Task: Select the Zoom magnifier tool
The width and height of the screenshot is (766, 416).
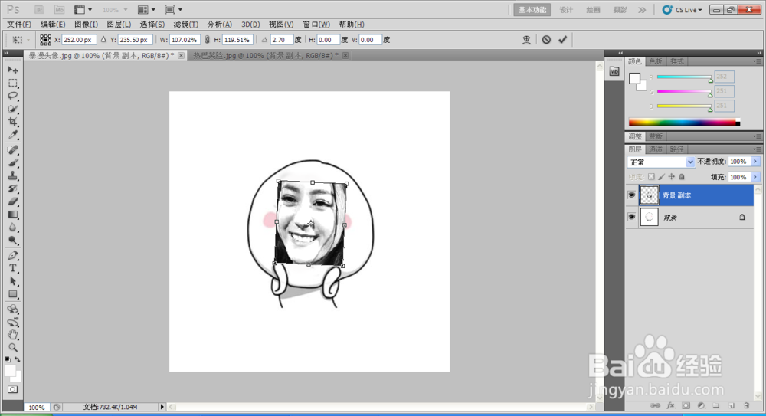Action: 13,347
